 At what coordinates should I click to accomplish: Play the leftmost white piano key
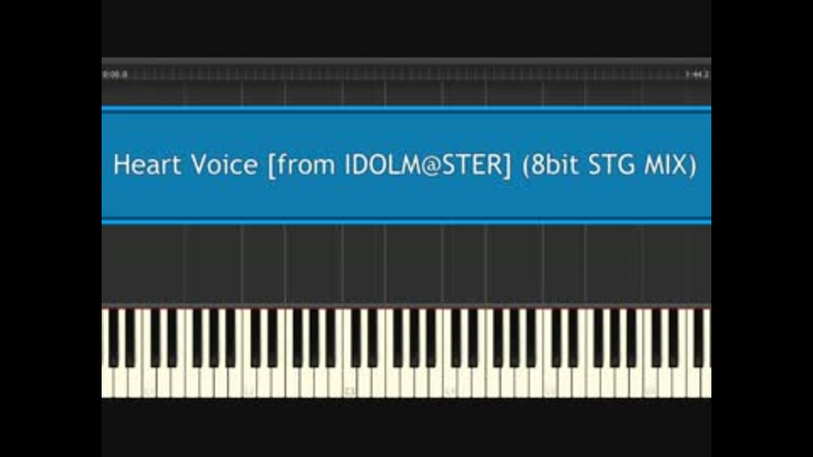point(108,383)
